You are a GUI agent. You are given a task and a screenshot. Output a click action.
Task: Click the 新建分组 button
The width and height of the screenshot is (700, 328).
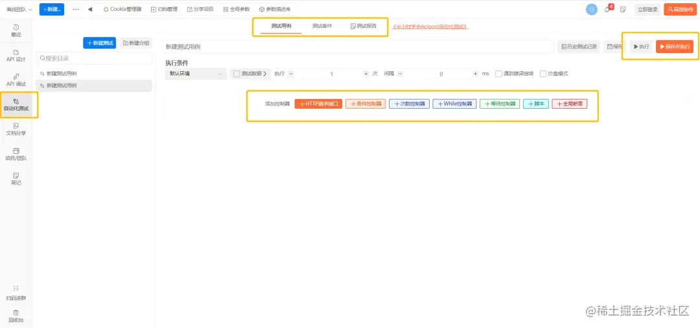(135, 43)
